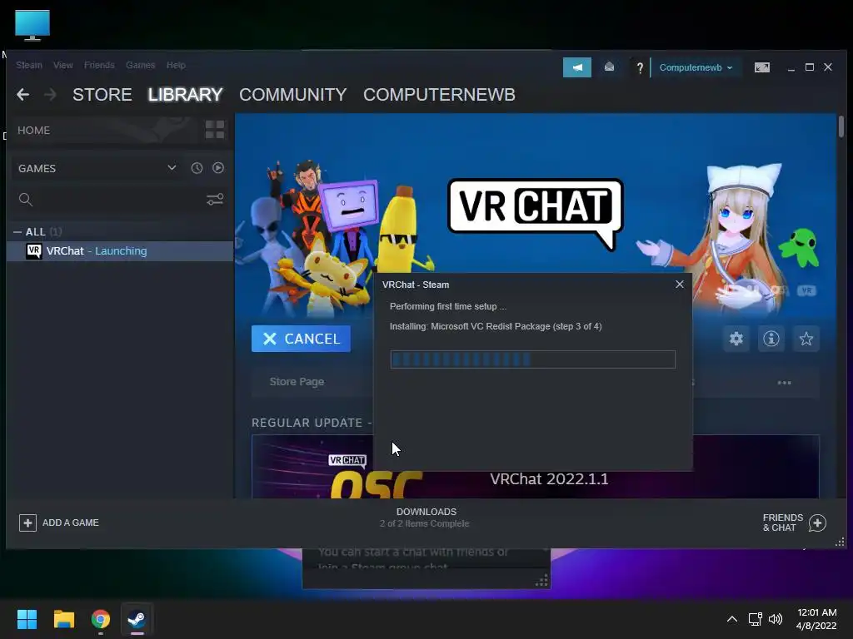Switch to Big Picture mode icon
This screenshot has height=639, width=853.
pos(761,67)
